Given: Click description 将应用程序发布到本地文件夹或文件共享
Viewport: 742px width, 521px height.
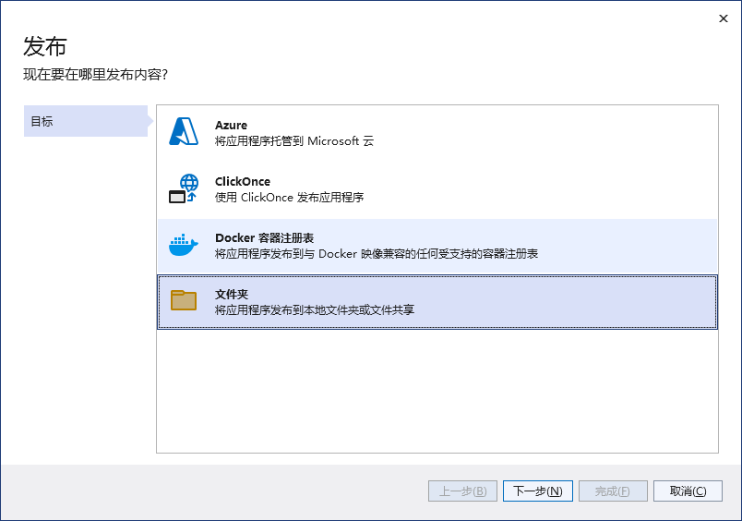Looking at the screenshot, I should (315, 310).
